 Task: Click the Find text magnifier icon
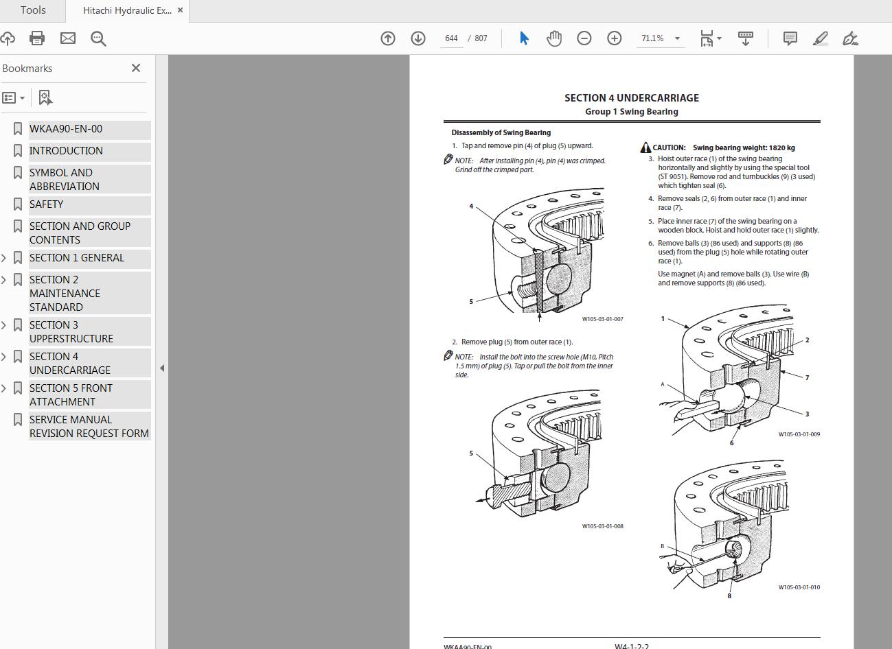[98, 38]
